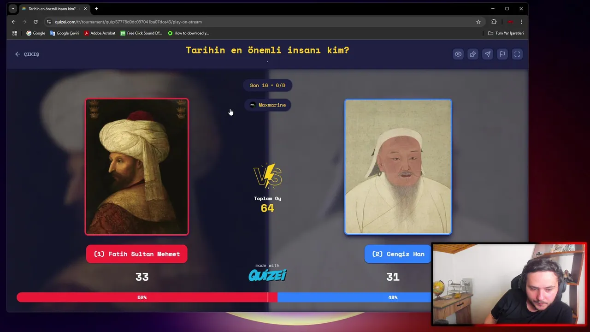Viewport: 590px width, 332px height.
Task: Select the Cengiz Han portrait
Action: (398, 167)
